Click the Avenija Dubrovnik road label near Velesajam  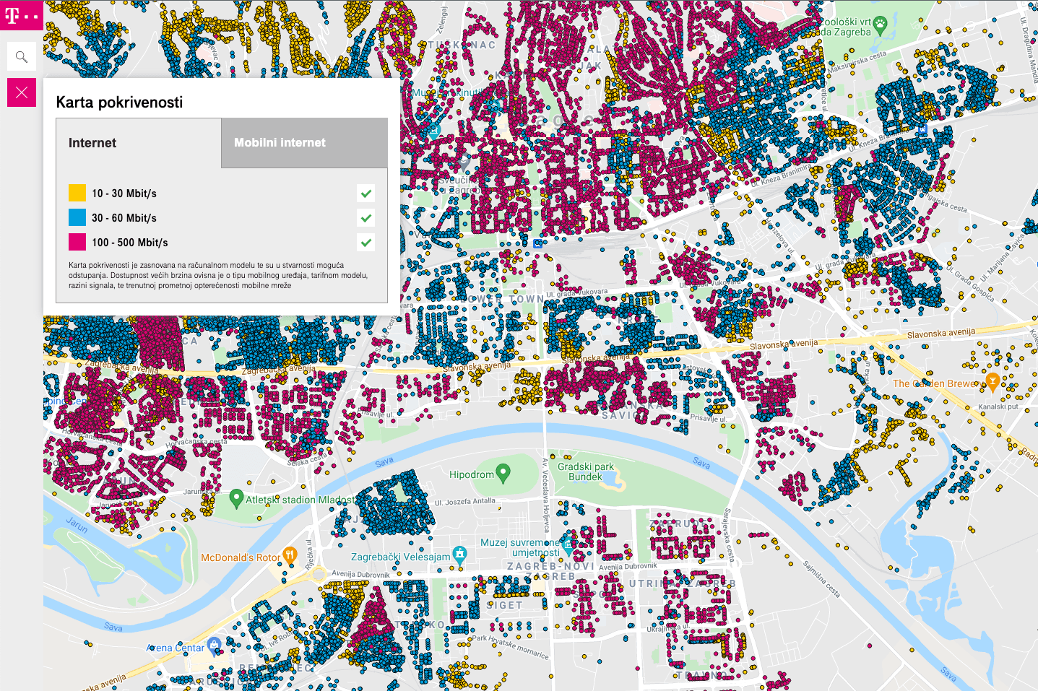click(360, 575)
